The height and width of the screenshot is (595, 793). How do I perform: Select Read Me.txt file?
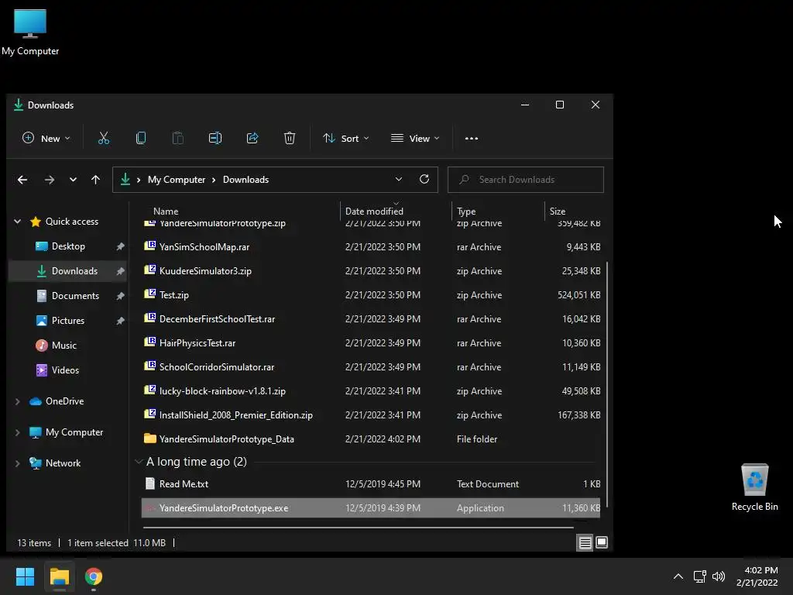[371, 484]
